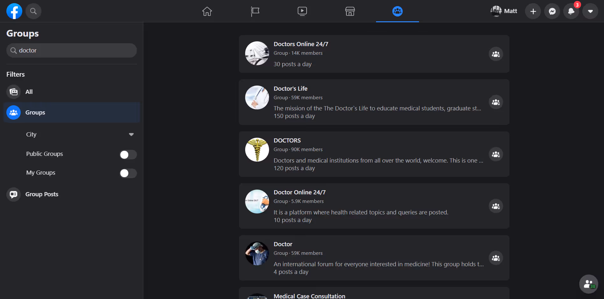Open the Pages flag icon
This screenshot has height=299, width=604.
255,11
